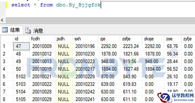Click fcdh cell 20010029
Screen dimensions: 195x103
pos(42,99)
